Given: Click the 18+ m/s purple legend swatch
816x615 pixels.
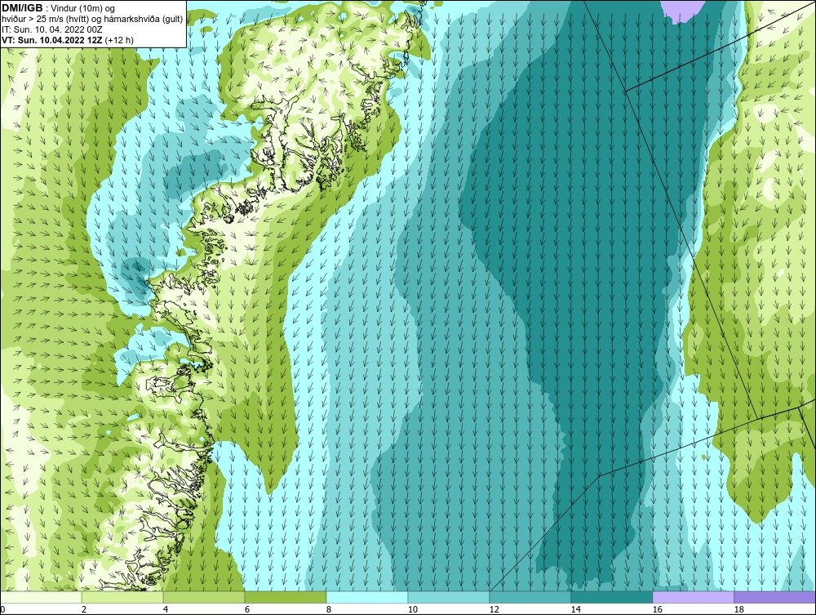Looking at the screenshot, I should point(775,597).
